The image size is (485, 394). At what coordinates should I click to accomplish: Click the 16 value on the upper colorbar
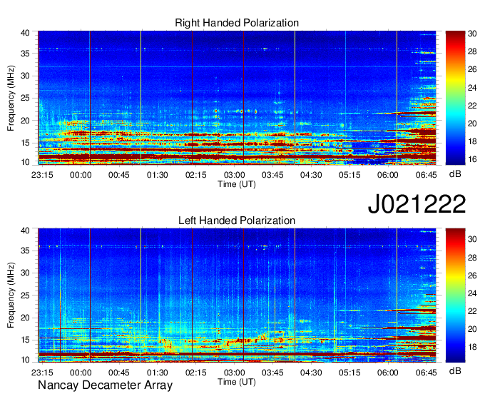pos(472,159)
